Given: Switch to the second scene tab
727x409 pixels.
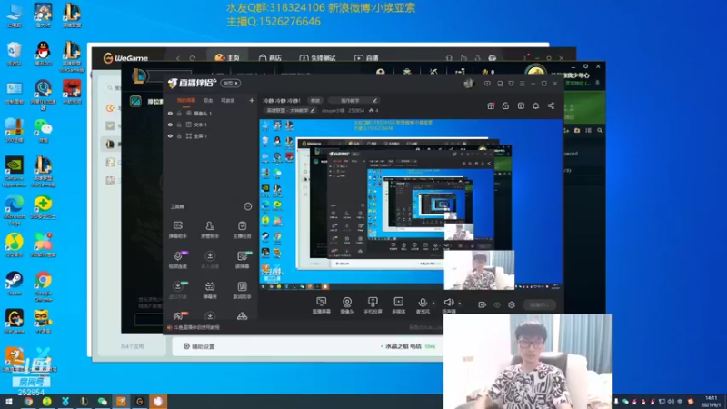Looking at the screenshot, I should 208,101.
